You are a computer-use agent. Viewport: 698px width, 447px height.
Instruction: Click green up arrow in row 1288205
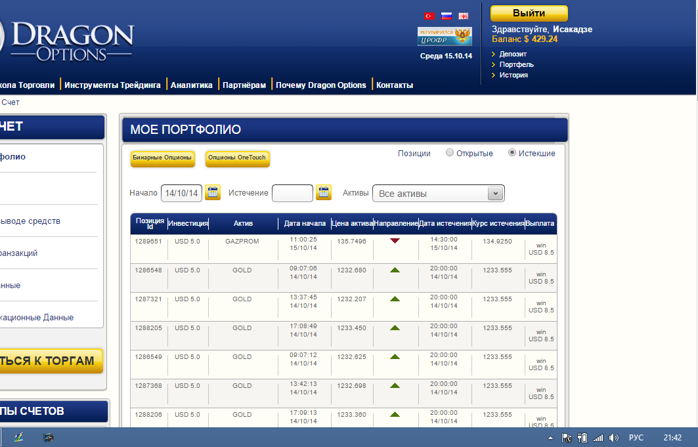[x=395, y=328]
